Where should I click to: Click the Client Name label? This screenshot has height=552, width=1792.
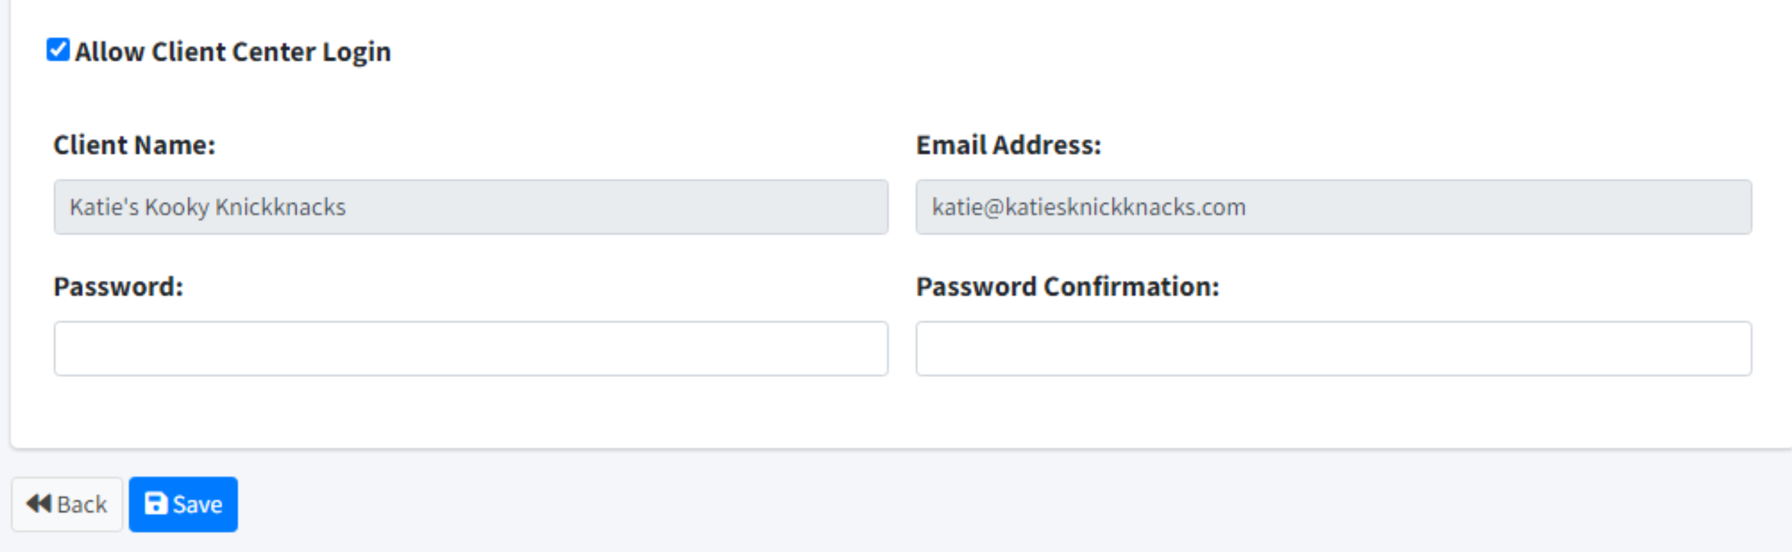tap(134, 145)
